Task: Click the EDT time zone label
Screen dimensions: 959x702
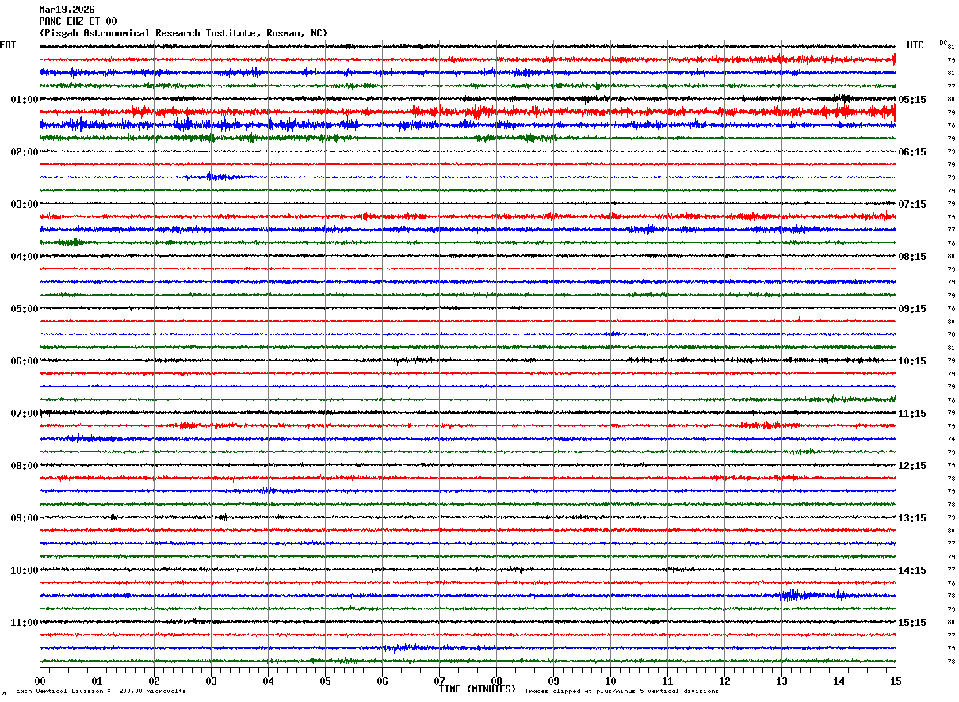Action: click(8, 45)
